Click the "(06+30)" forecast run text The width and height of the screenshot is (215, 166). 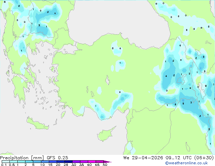(204, 158)
